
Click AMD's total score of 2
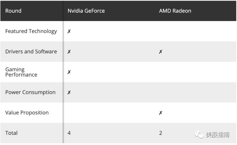tap(161, 133)
